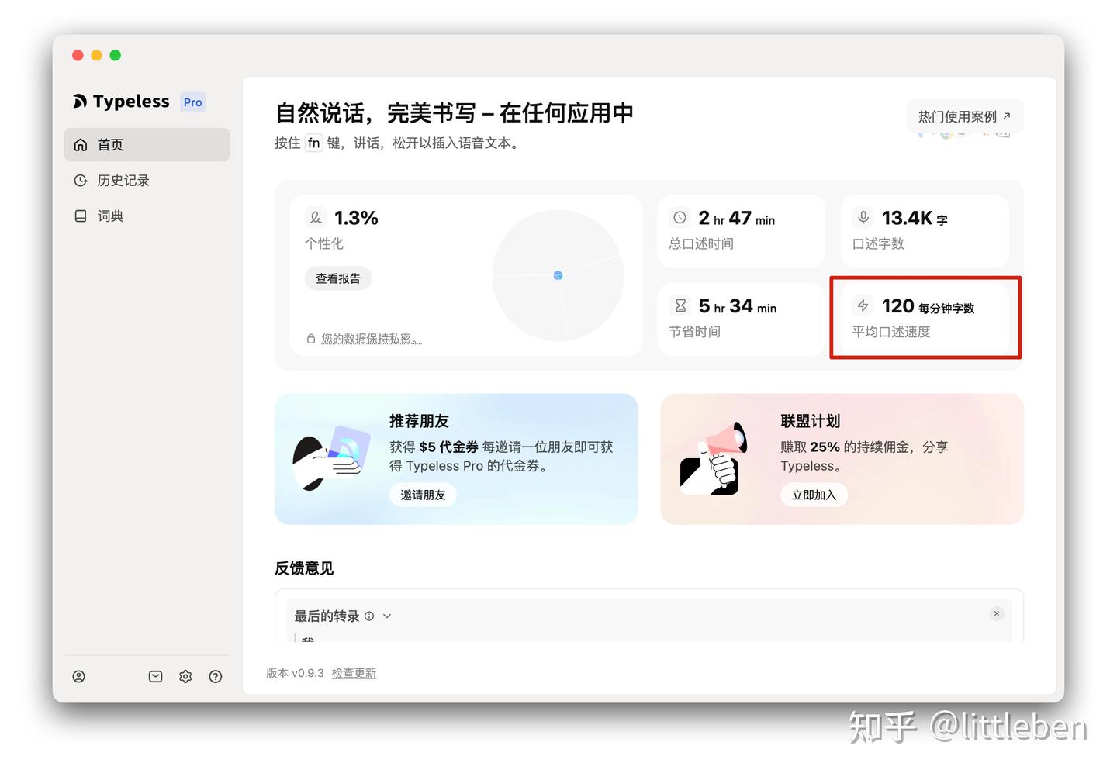
Task: Click the 热门使用案例 button
Action: coord(965,116)
